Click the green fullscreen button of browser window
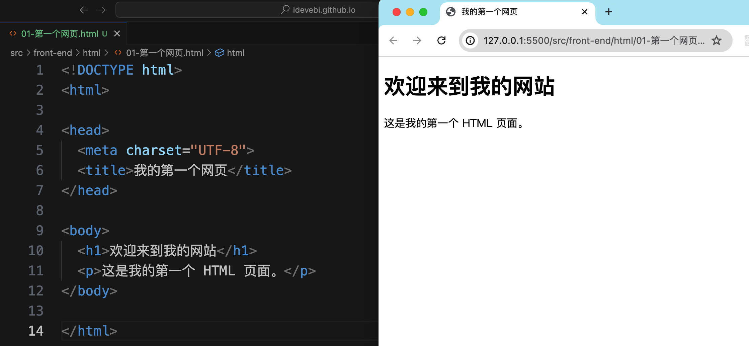The height and width of the screenshot is (346, 749). [x=423, y=12]
